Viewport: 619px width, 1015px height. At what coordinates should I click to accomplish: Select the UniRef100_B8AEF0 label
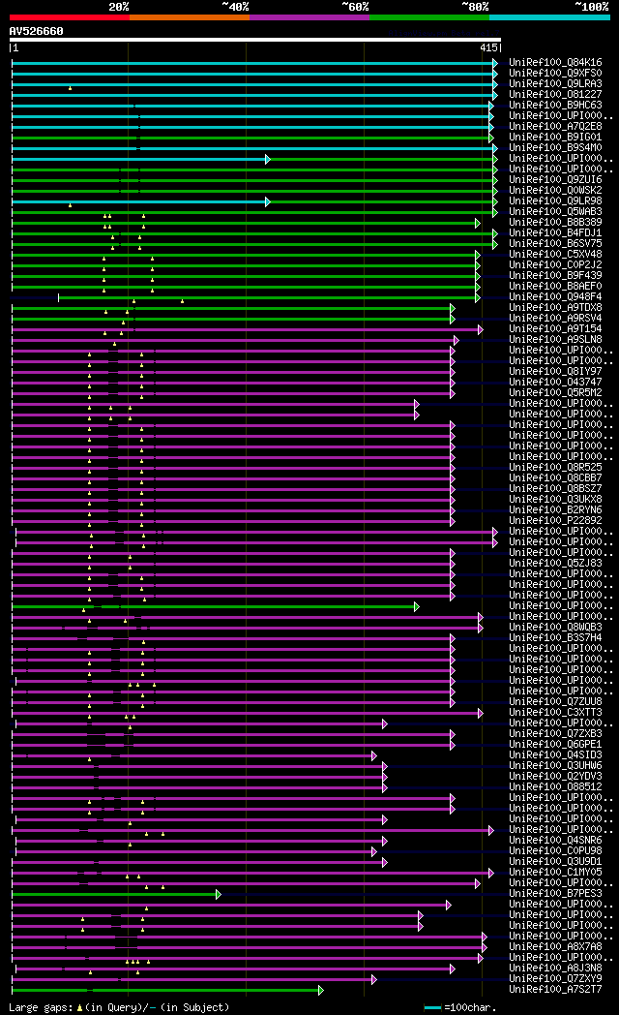pos(555,286)
